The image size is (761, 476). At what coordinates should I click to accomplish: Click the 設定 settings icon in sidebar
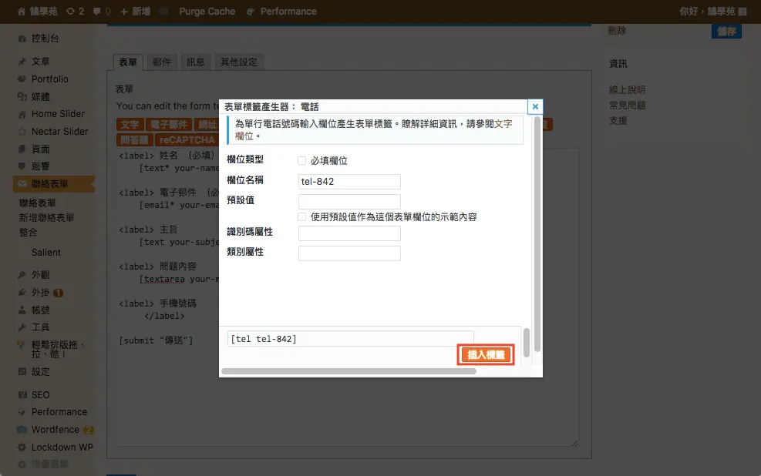coord(22,372)
